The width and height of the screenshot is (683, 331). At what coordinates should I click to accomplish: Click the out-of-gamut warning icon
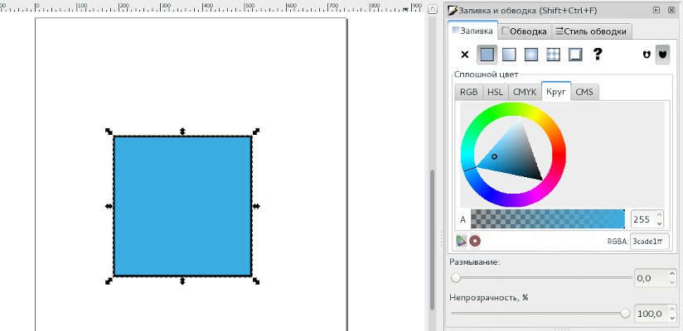(475, 241)
